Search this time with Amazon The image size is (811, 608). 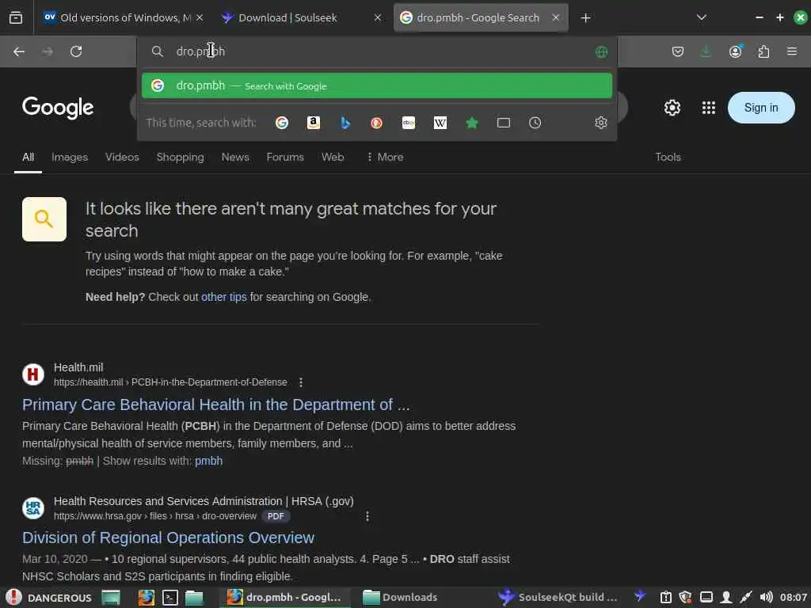pos(314,123)
